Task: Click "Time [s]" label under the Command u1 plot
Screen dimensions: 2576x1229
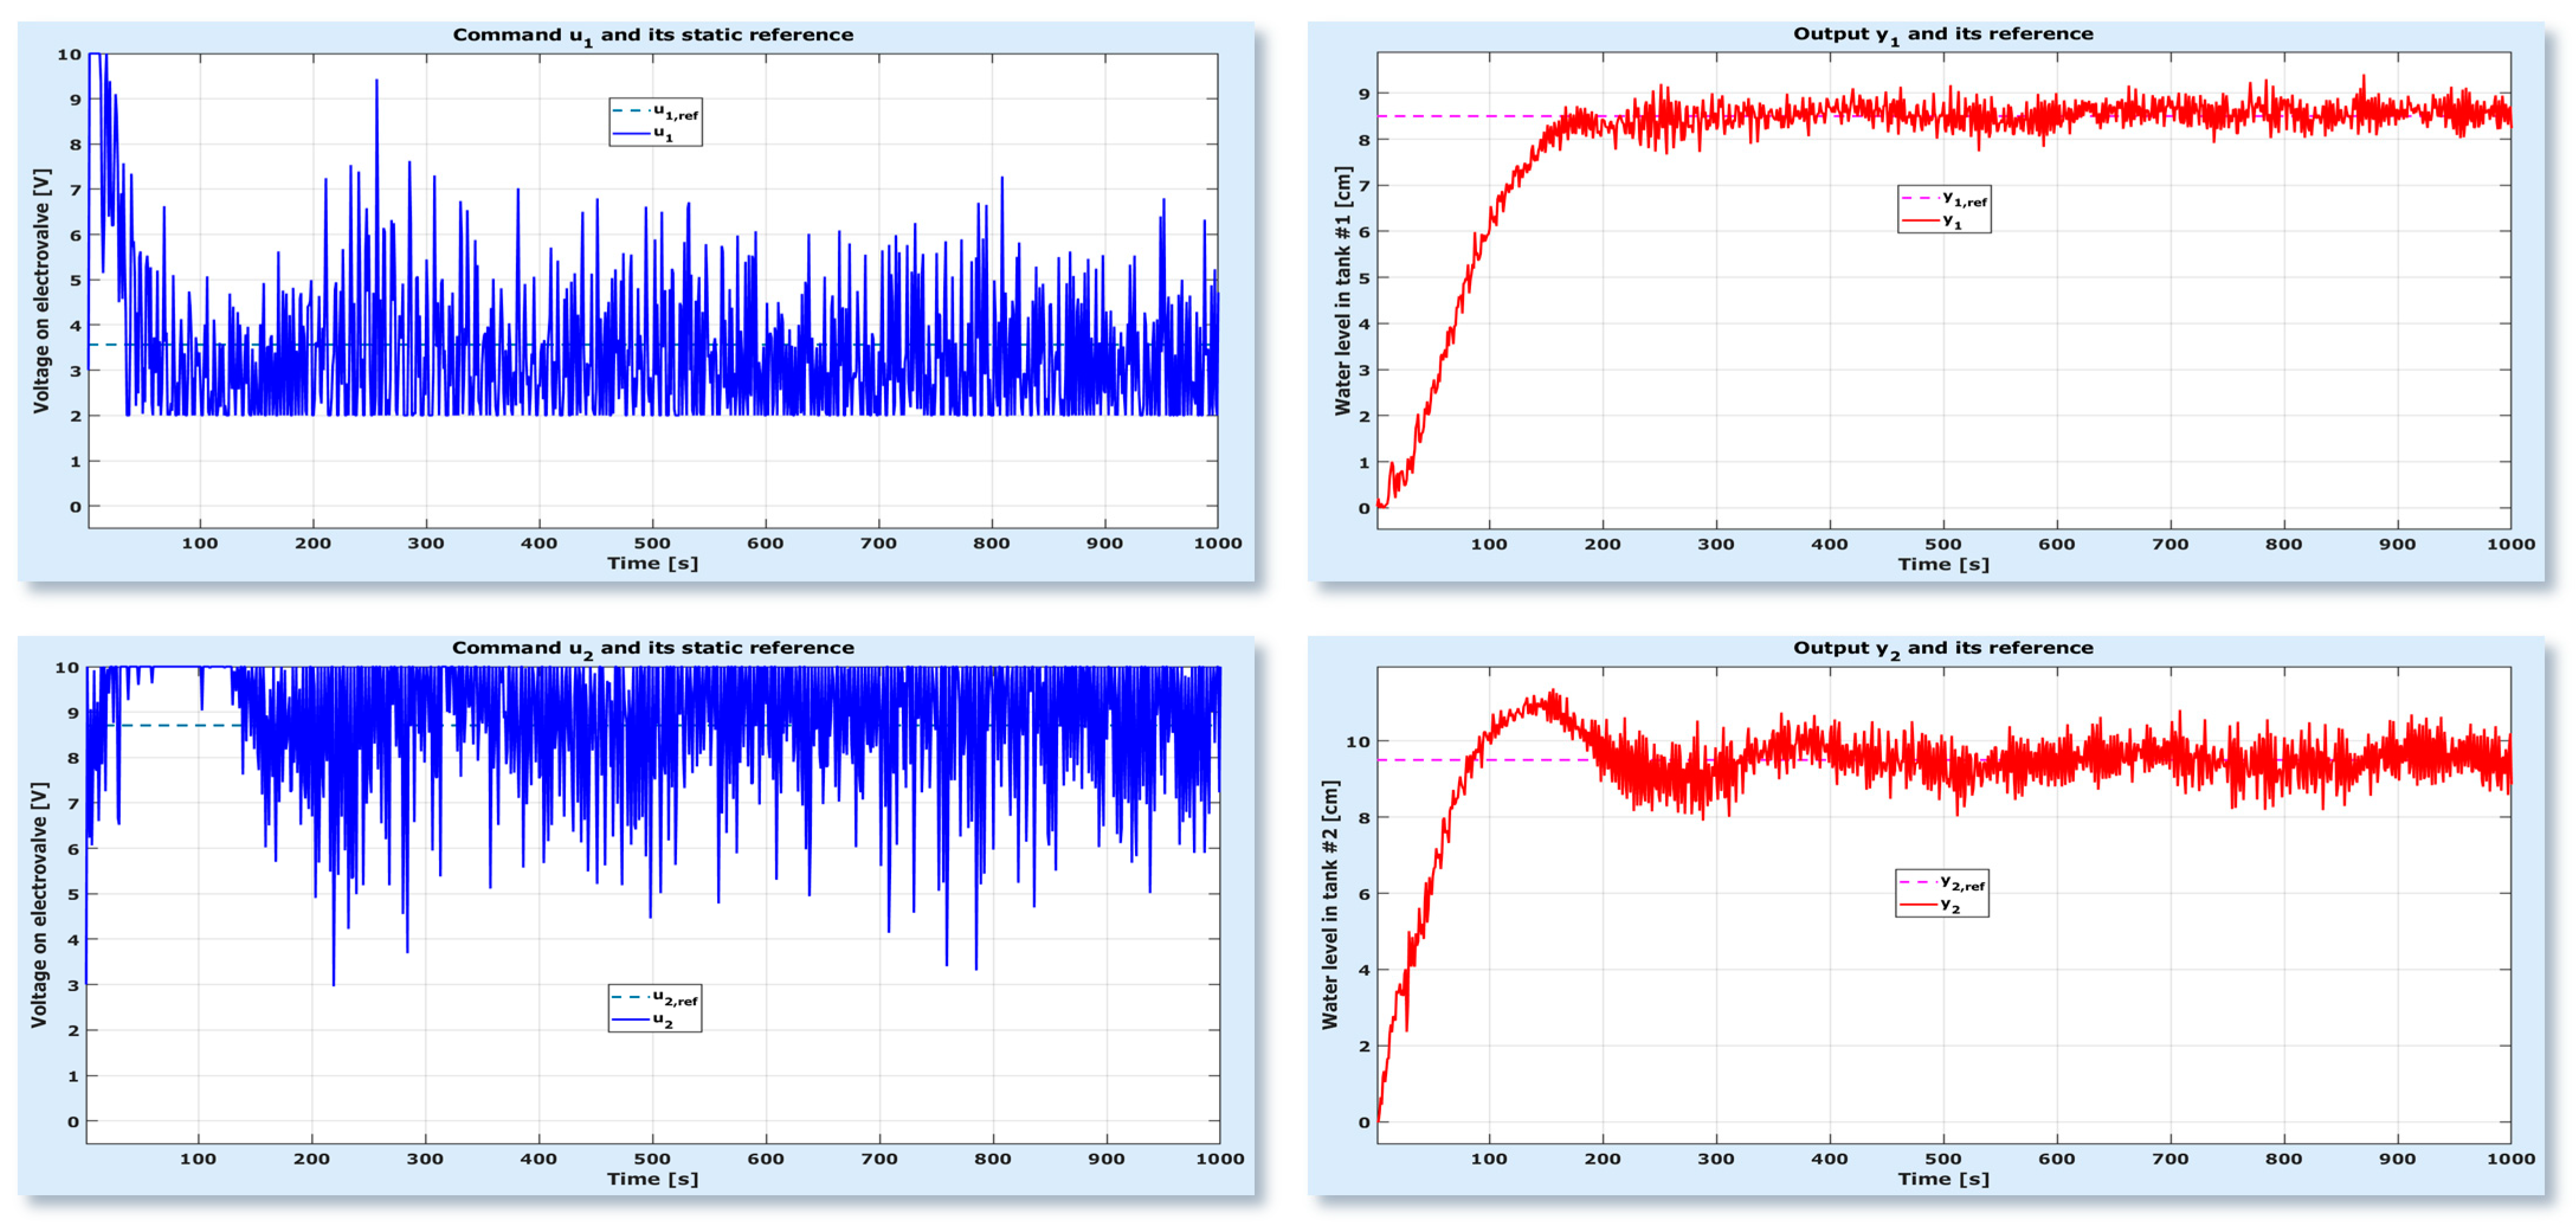Action: 653,563
